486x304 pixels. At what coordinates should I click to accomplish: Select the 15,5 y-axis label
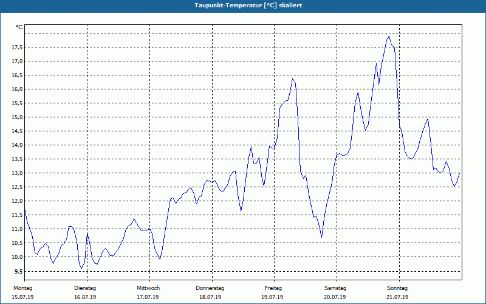[x=17, y=103]
